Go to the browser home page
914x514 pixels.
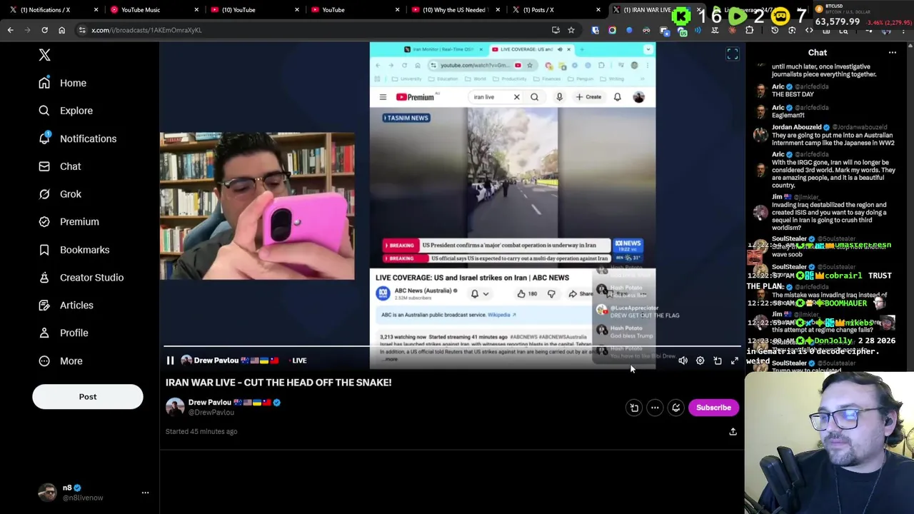tap(61, 30)
